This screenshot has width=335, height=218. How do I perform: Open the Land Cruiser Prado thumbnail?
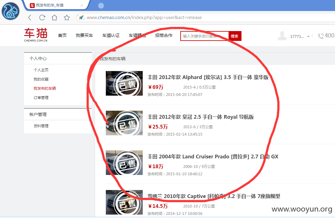coord(124,163)
